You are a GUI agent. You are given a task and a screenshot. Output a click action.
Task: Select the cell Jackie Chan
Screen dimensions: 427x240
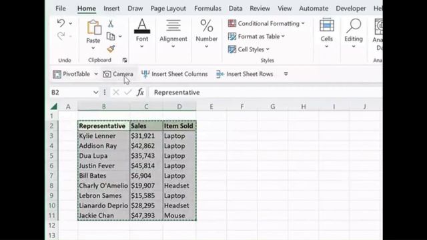103,215
